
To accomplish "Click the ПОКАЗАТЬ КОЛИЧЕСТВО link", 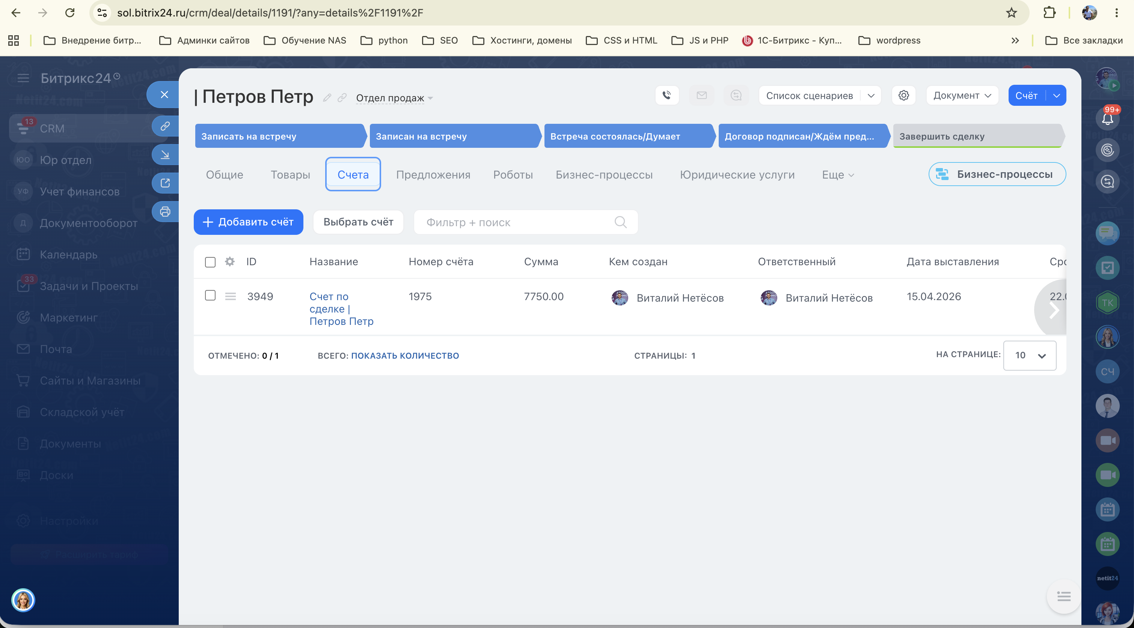I will point(405,356).
